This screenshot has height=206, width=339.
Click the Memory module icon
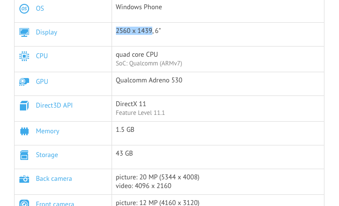click(24, 131)
